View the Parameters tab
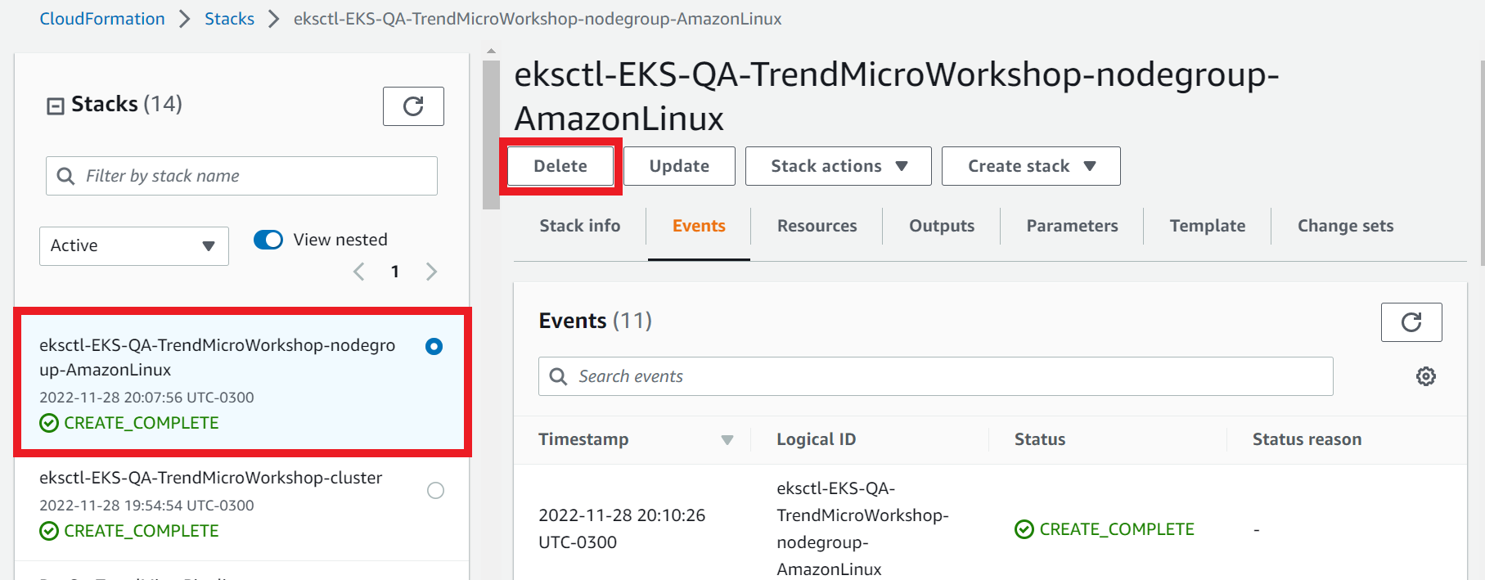The width and height of the screenshot is (1485, 580). click(x=1072, y=226)
